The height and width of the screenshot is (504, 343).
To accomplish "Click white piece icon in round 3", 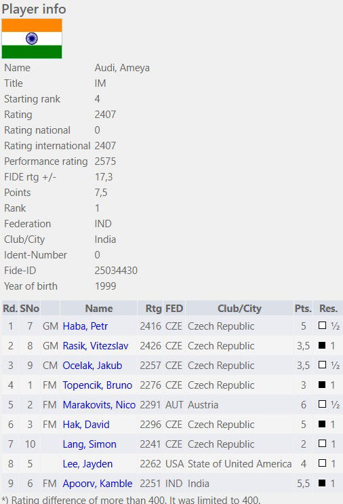I will coord(322,365).
